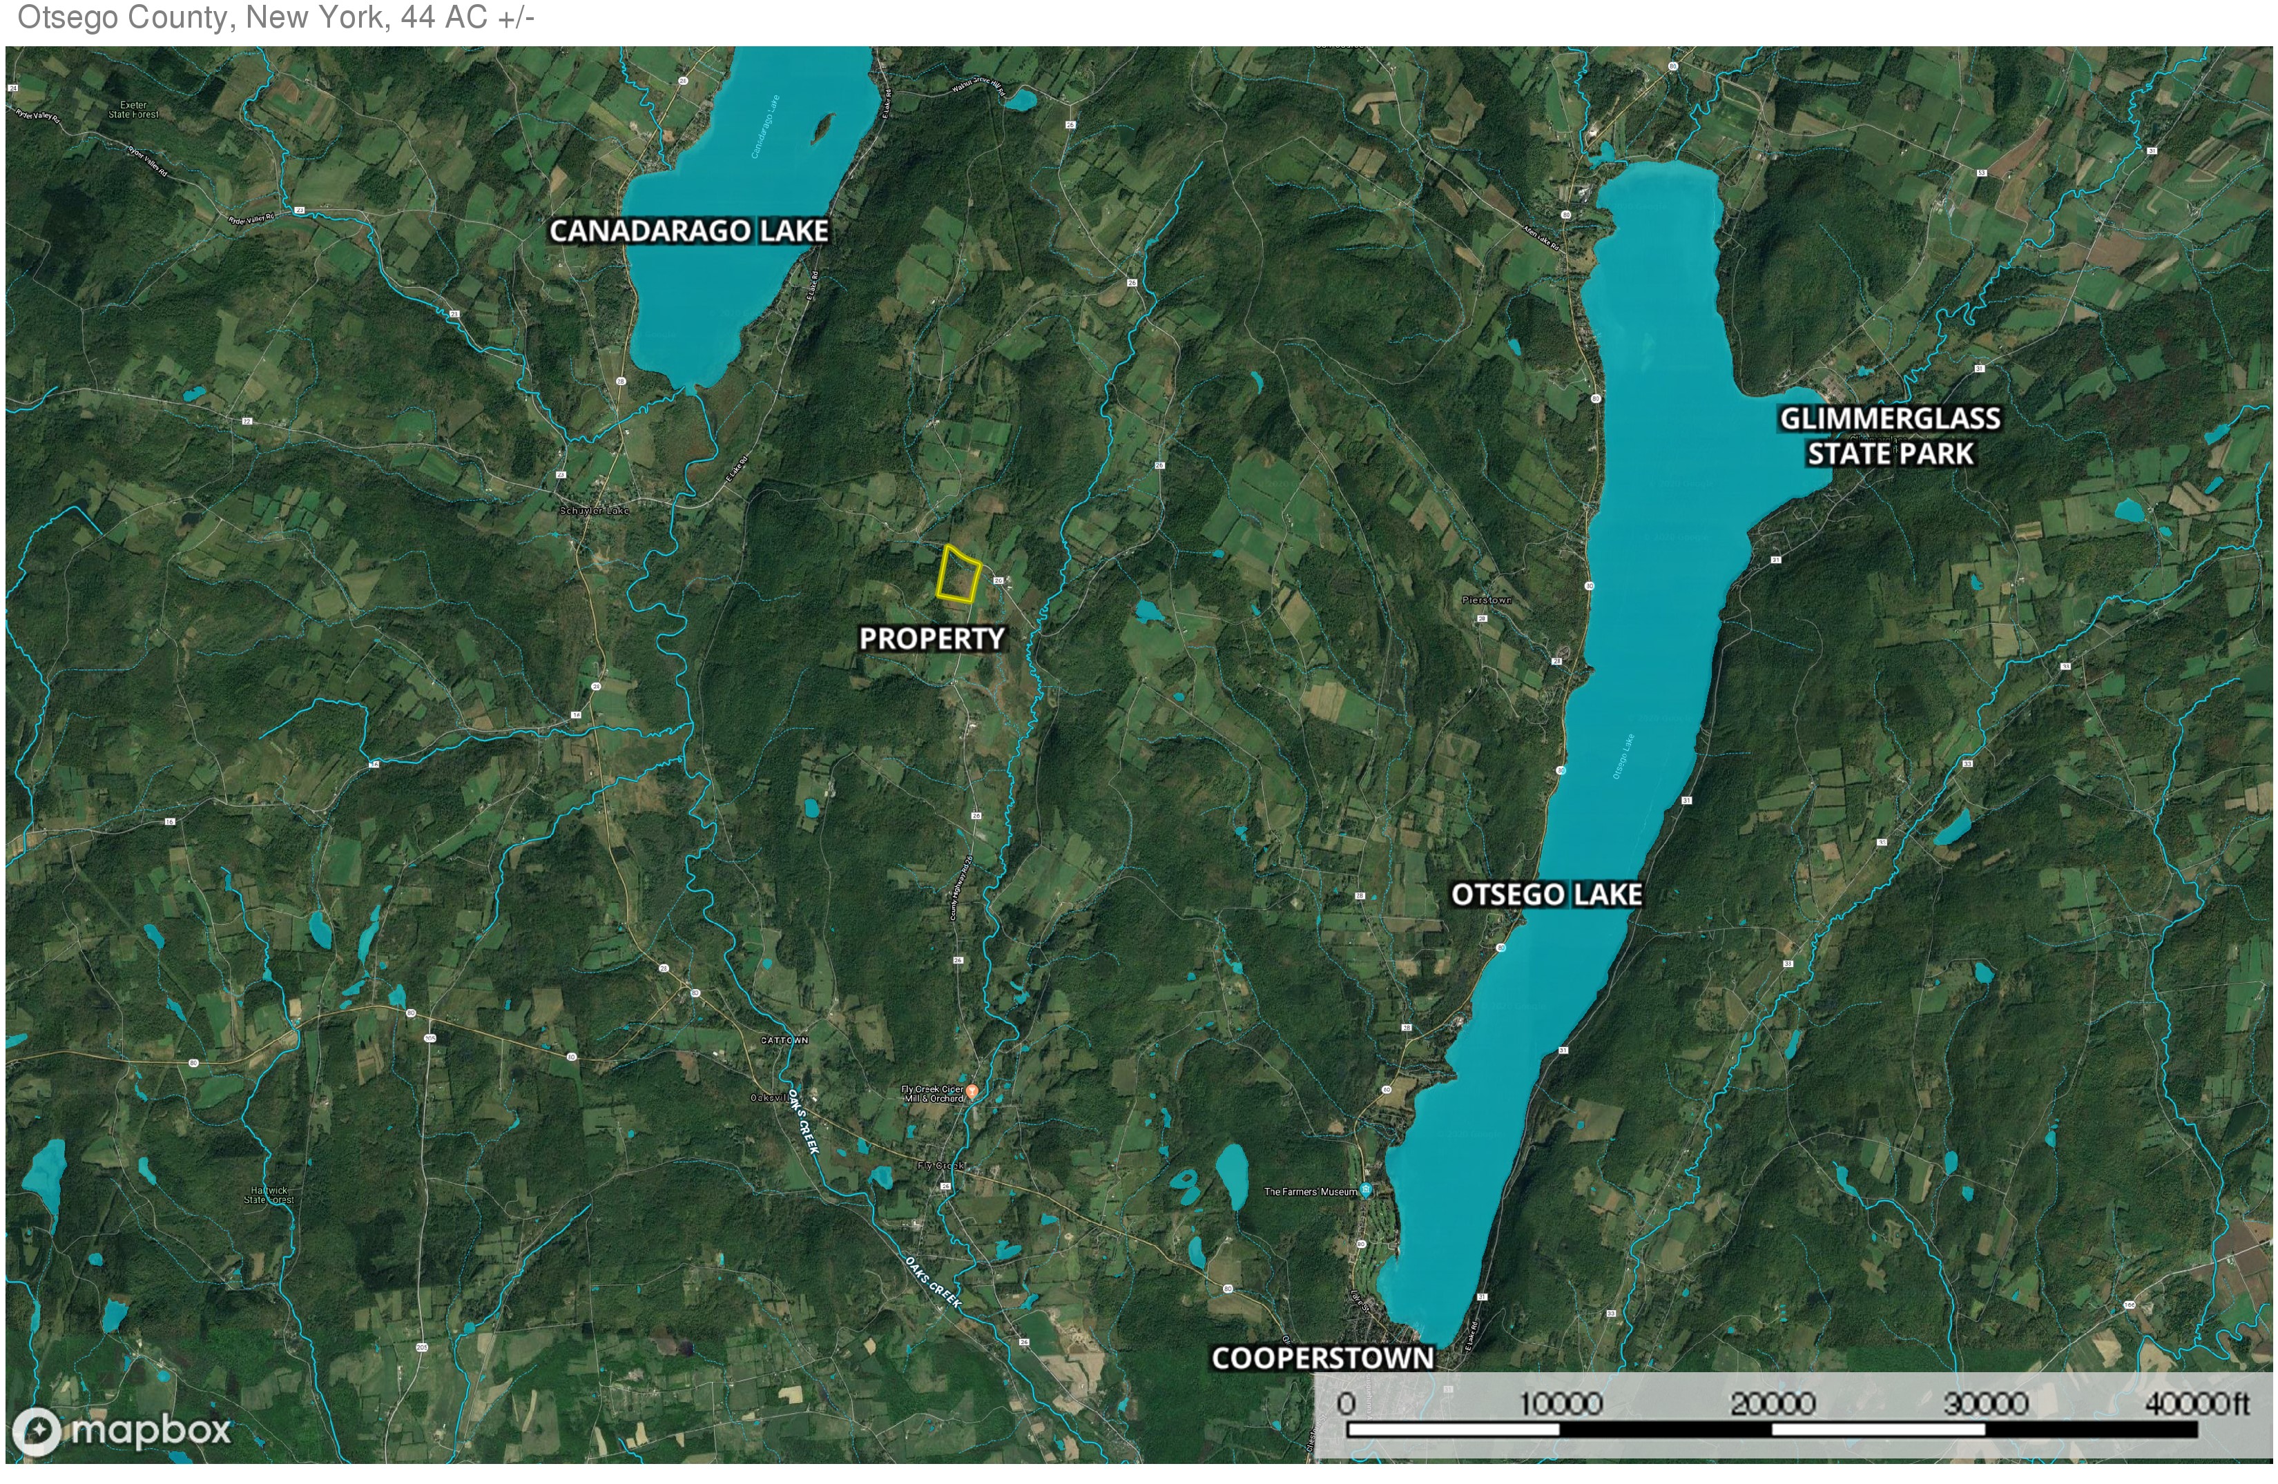Click the Pierstown place label
The height and width of the screenshot is (1484, 2278).
(1487, 600)
